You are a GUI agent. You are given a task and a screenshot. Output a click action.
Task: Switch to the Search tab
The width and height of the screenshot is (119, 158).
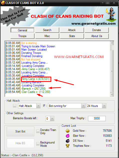click(x=47, y=30)
